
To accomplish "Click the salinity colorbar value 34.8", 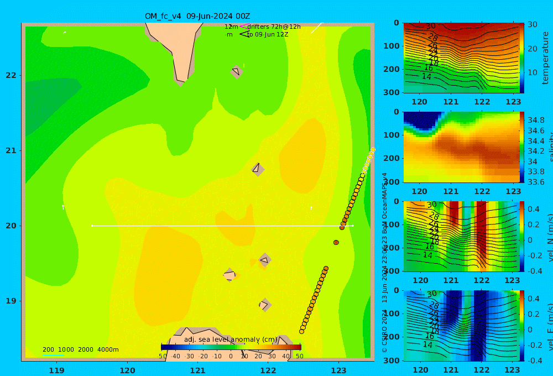I will click(x=536, y=121).
